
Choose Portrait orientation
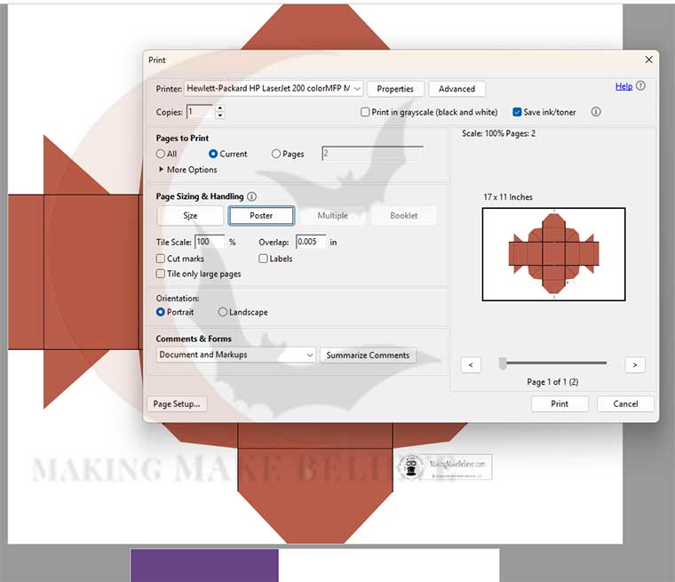161,312
